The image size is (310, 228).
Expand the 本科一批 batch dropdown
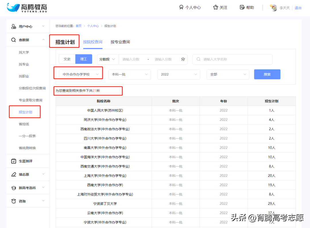[129, 74]
